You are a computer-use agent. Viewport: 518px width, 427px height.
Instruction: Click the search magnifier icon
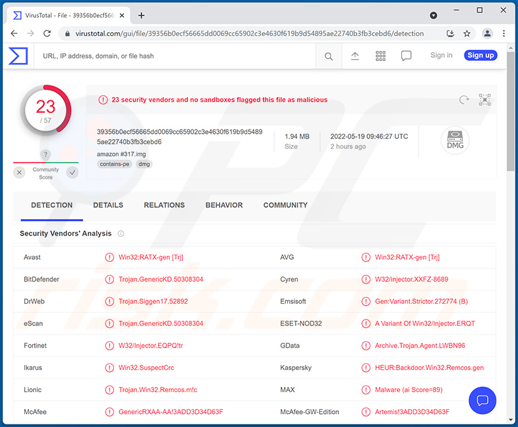click(329, 56)
